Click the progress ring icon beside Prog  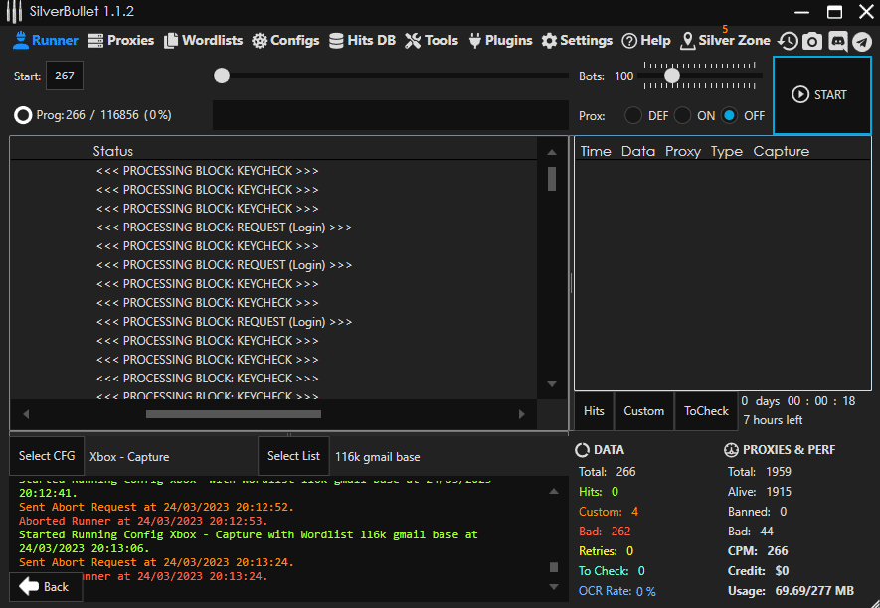click(x=23, y=115)
